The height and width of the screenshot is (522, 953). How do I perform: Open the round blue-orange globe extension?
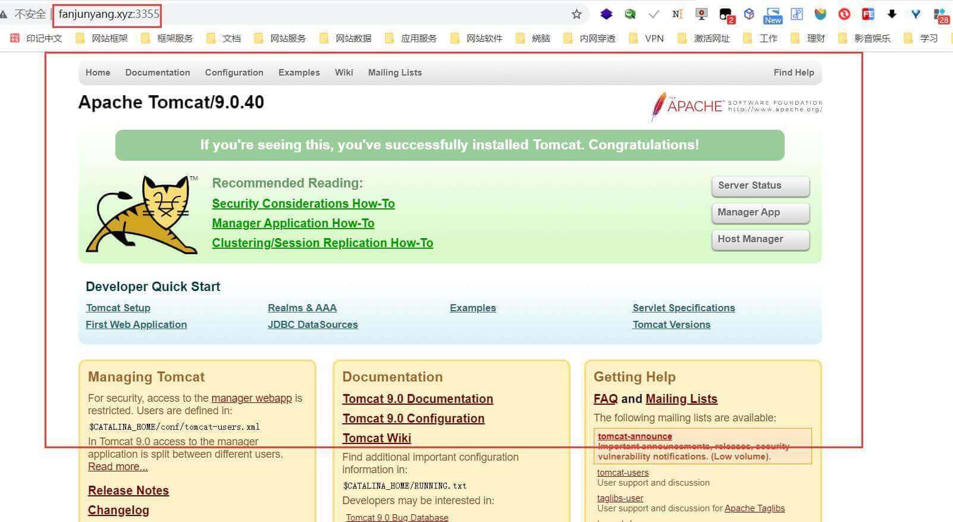[x=821, y=14]
